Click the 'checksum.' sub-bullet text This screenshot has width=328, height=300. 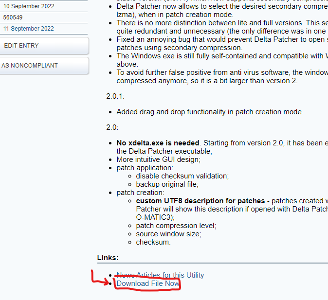point(153,242)
